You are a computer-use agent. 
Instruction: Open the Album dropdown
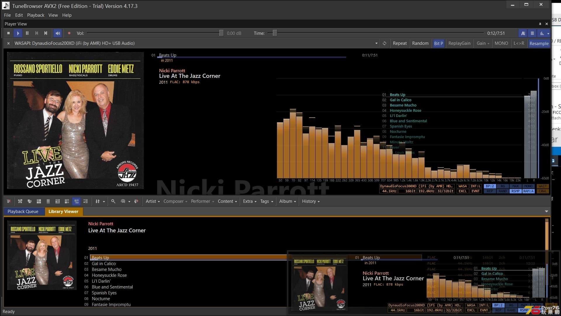pyautogui.click(x=288, y=201)
